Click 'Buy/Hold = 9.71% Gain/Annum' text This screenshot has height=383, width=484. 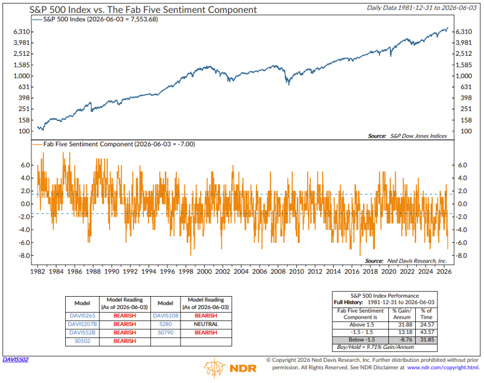point(375,347)
